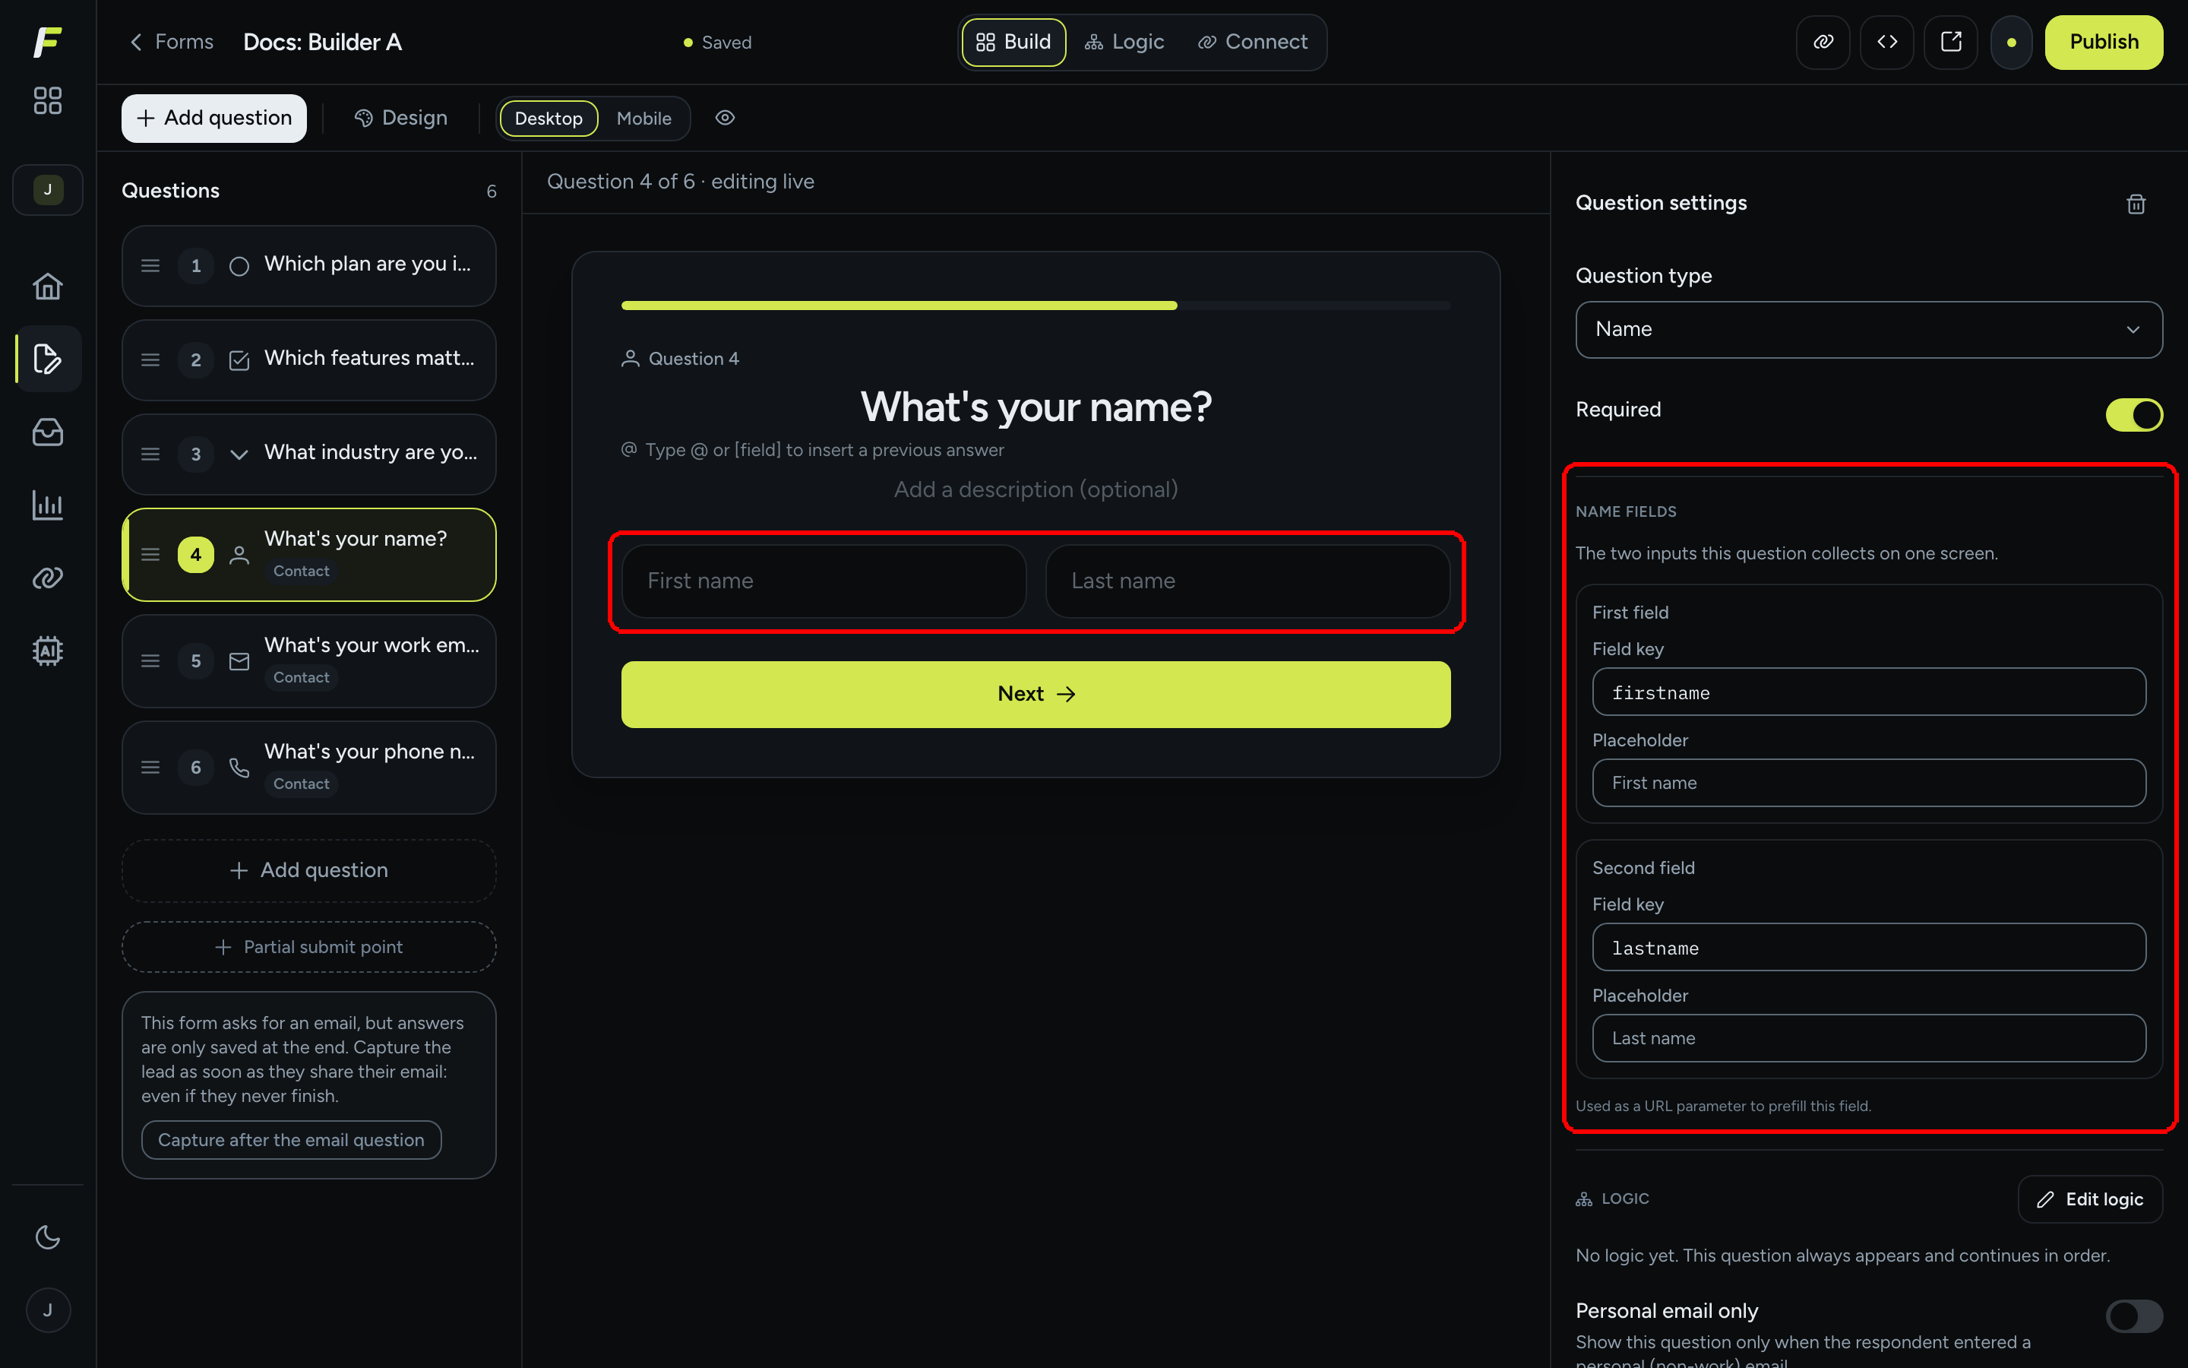Screen dimensions: 2188x1368
Task: Open form in new tab icon
Action: tap(1951, 42)
